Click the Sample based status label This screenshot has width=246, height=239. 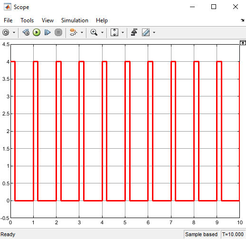[x=201, y=234]
